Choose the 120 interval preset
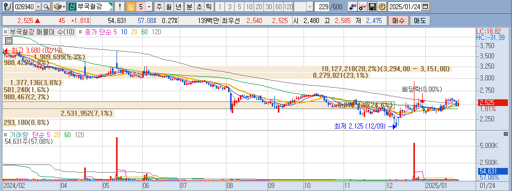Image resolution: width=512 pixels, height=191 pixels. [x=288, y=7]
